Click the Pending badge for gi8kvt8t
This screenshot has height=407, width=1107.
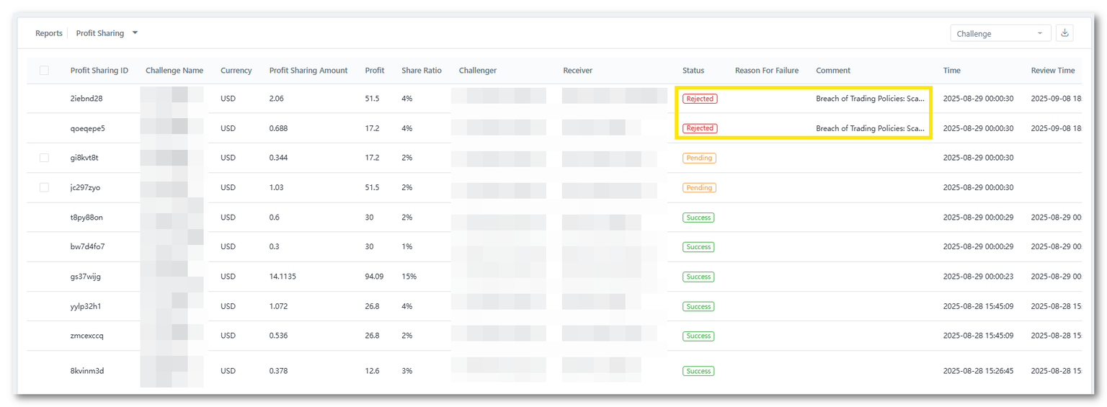click(x=699, y=158)
